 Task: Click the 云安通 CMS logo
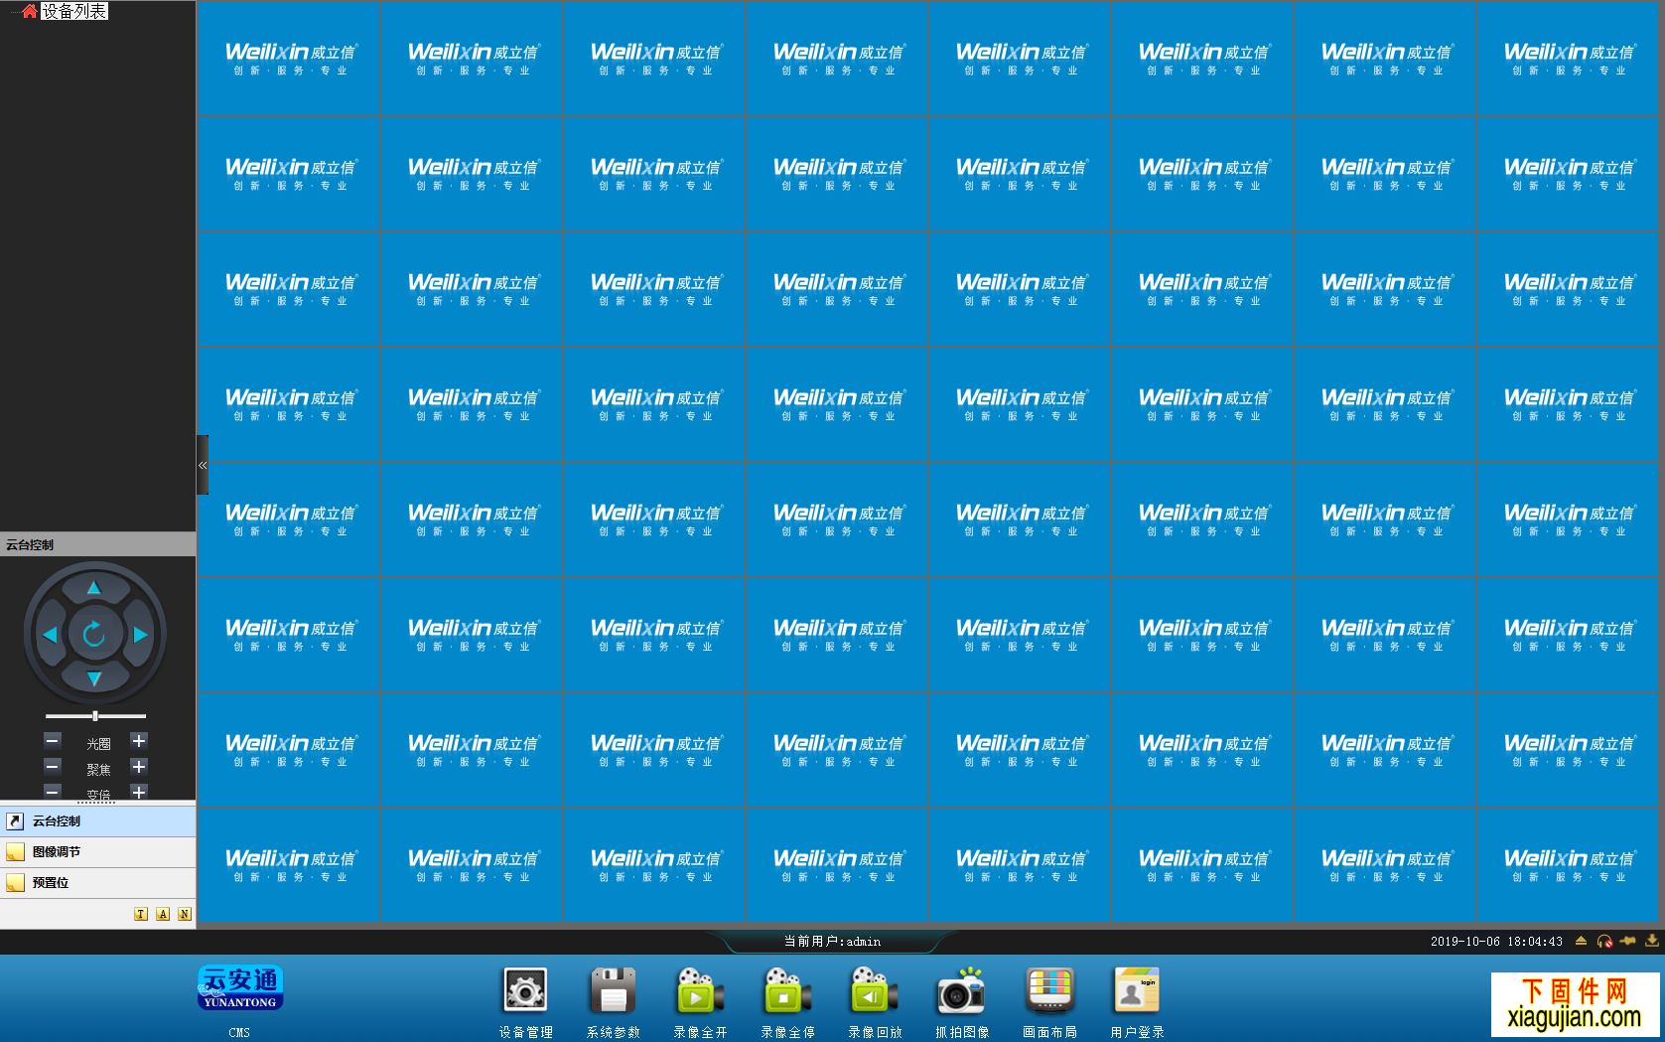240,987
